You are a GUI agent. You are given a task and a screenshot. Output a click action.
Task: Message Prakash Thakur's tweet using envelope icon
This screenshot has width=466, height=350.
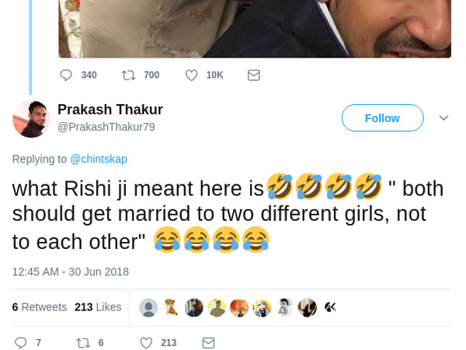pyautogui.click(x=208, y=342)
